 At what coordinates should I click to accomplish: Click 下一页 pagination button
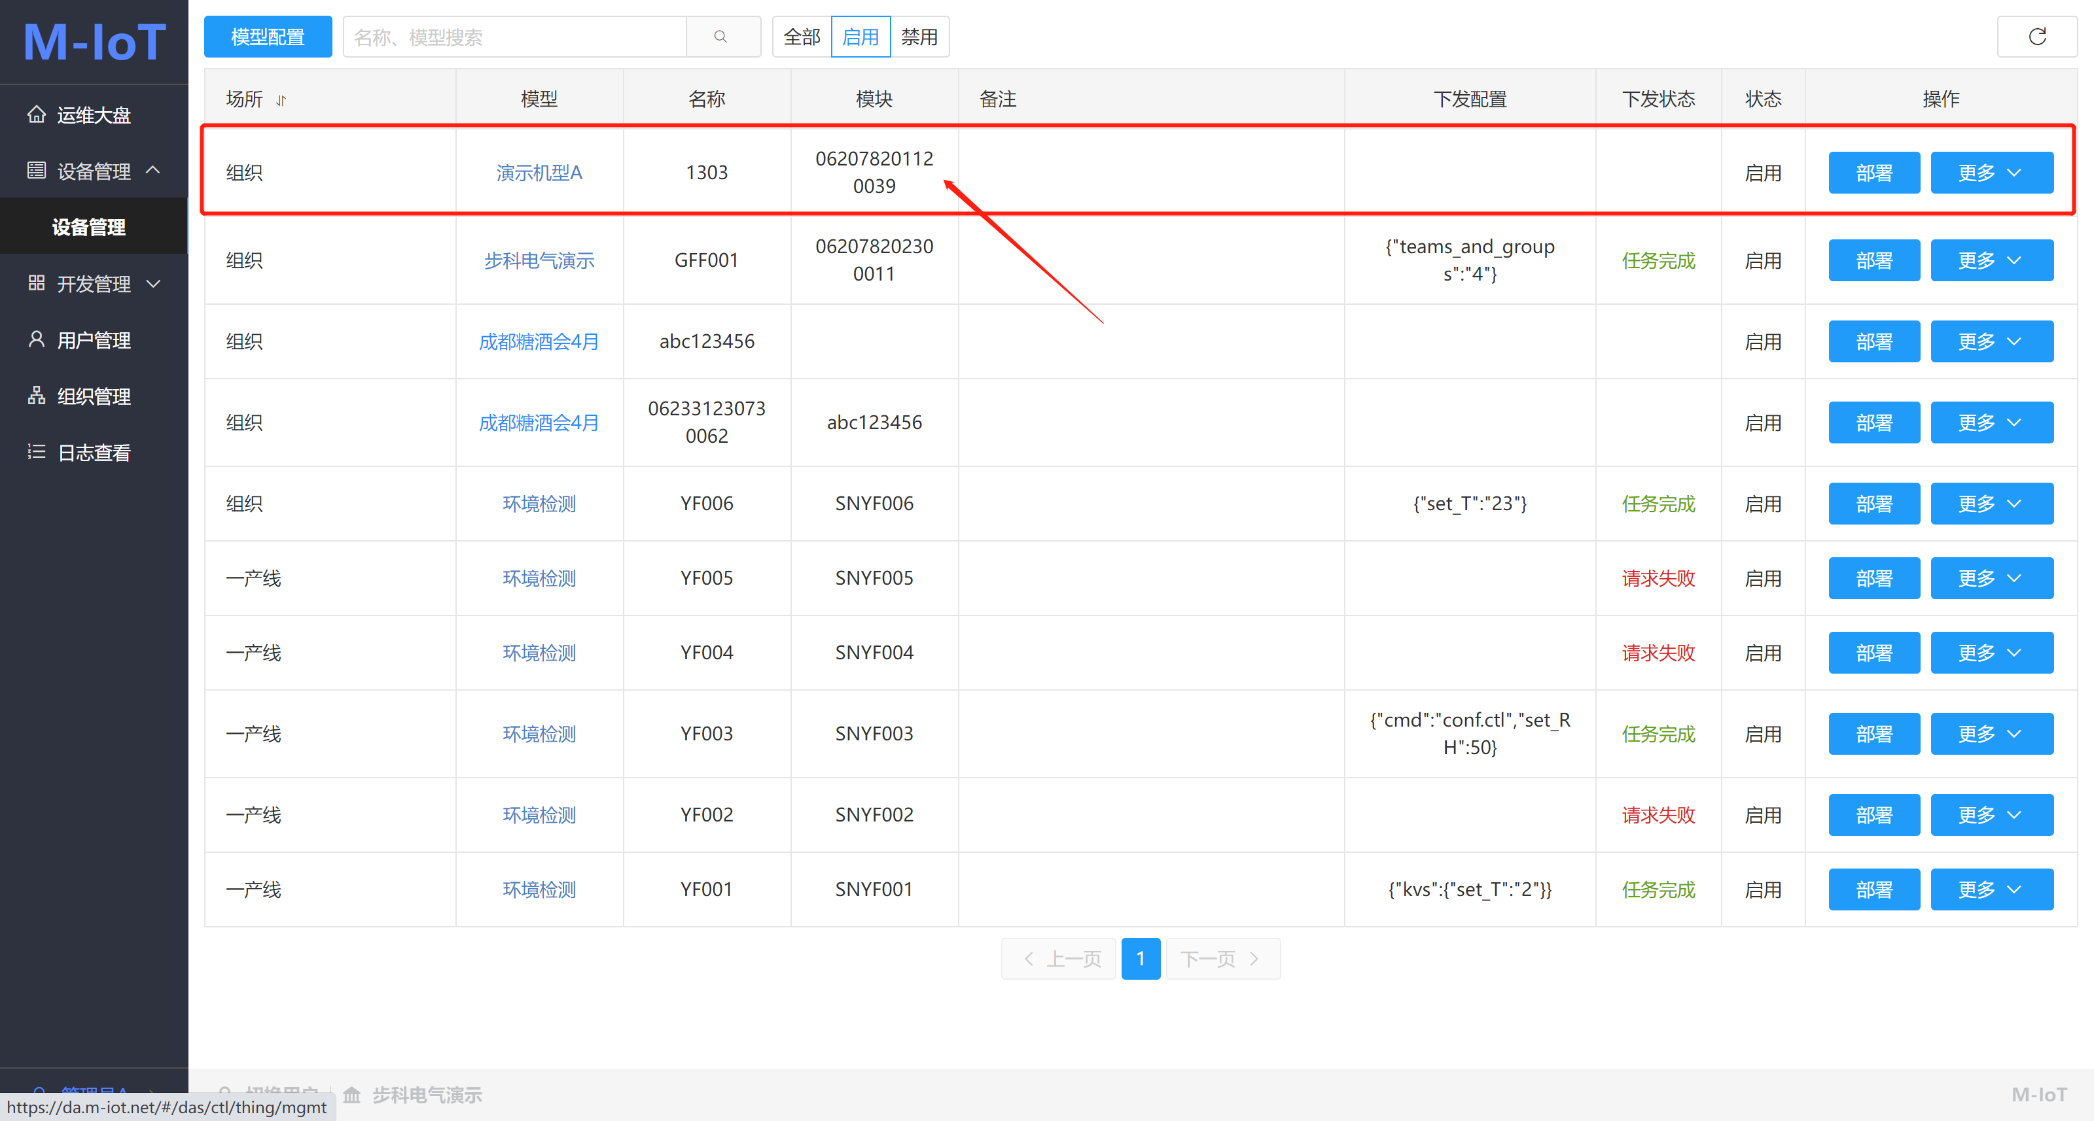1222,959
